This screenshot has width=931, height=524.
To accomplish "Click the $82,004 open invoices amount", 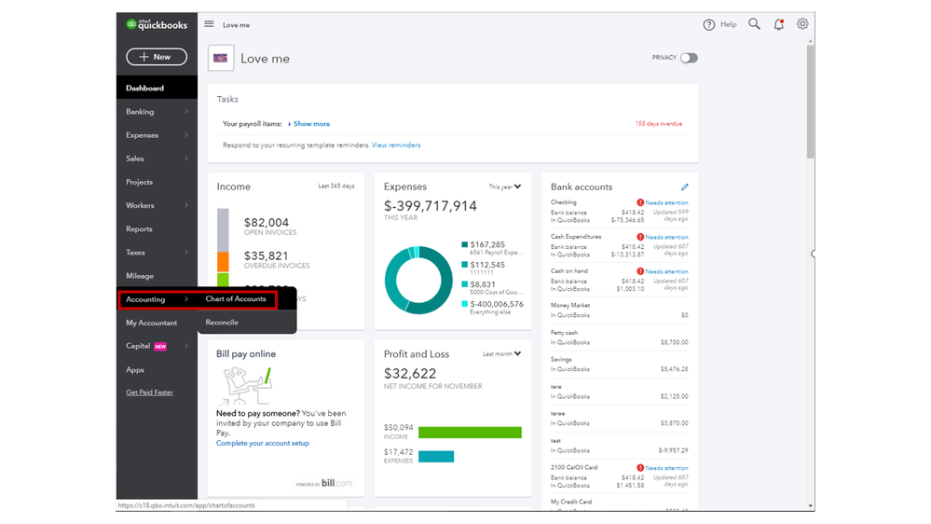I will (266, 222).
